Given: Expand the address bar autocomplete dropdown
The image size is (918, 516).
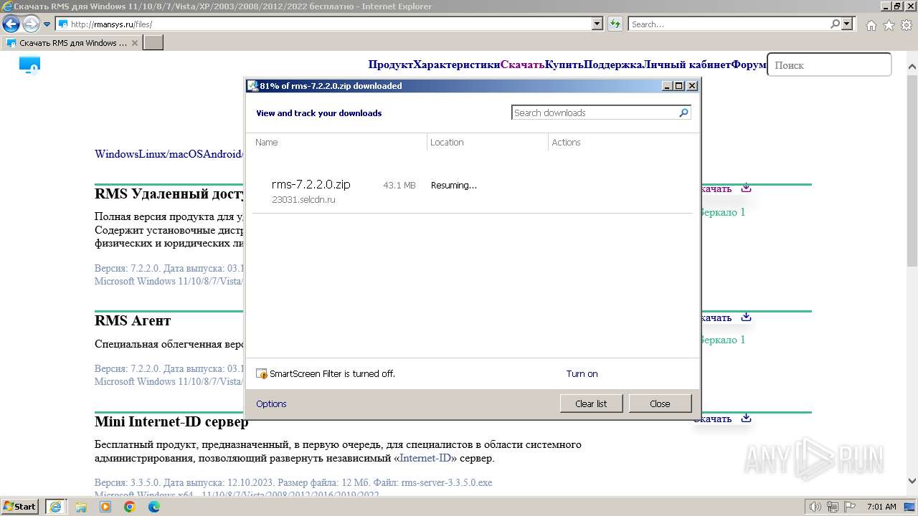Looking at the screenshot, I should click(597, 24).
